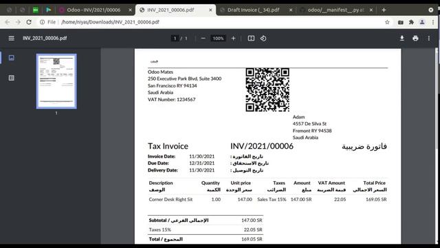Click the '169.05 SR' total price cell

coord(376,199)
